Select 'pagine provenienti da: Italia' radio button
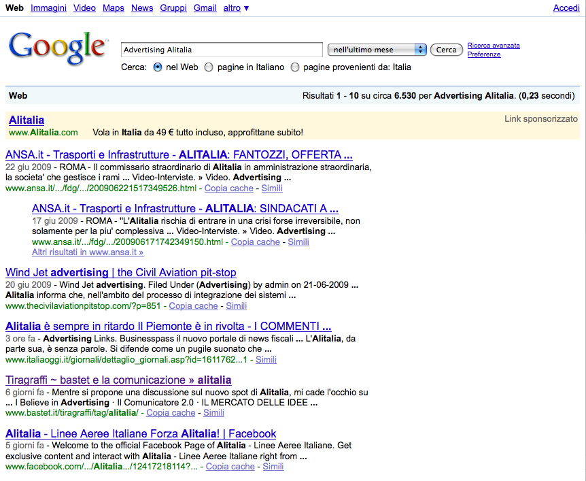Image resolution: width=586 pixels, height=481 pixels. click(x=295, y=67)
